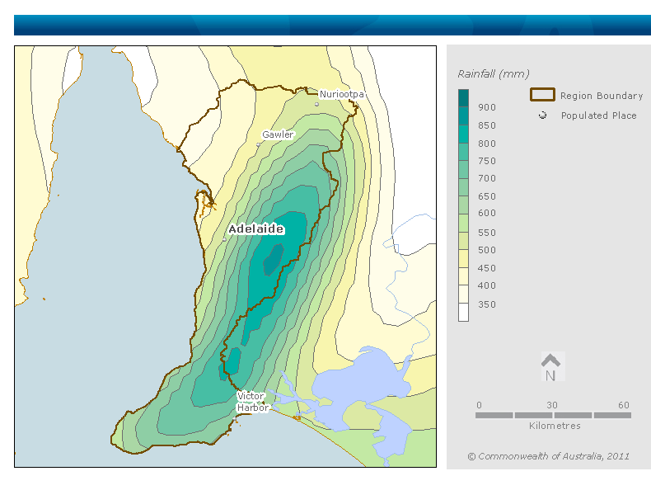Viewport: 651px width, 490px height.
Task: Click the 500 rainfall legend value
Action: tap(486, 250)
